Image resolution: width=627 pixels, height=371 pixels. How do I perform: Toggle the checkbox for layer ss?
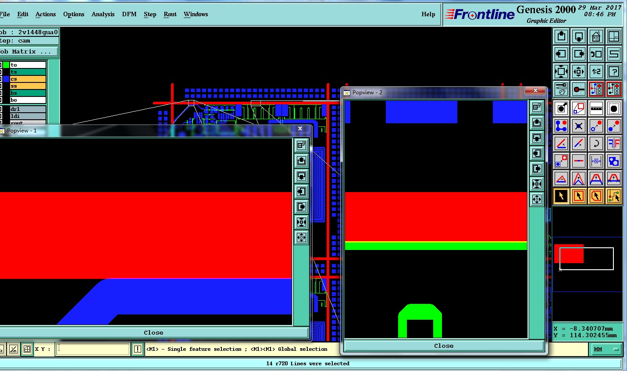tap(1, 86)
